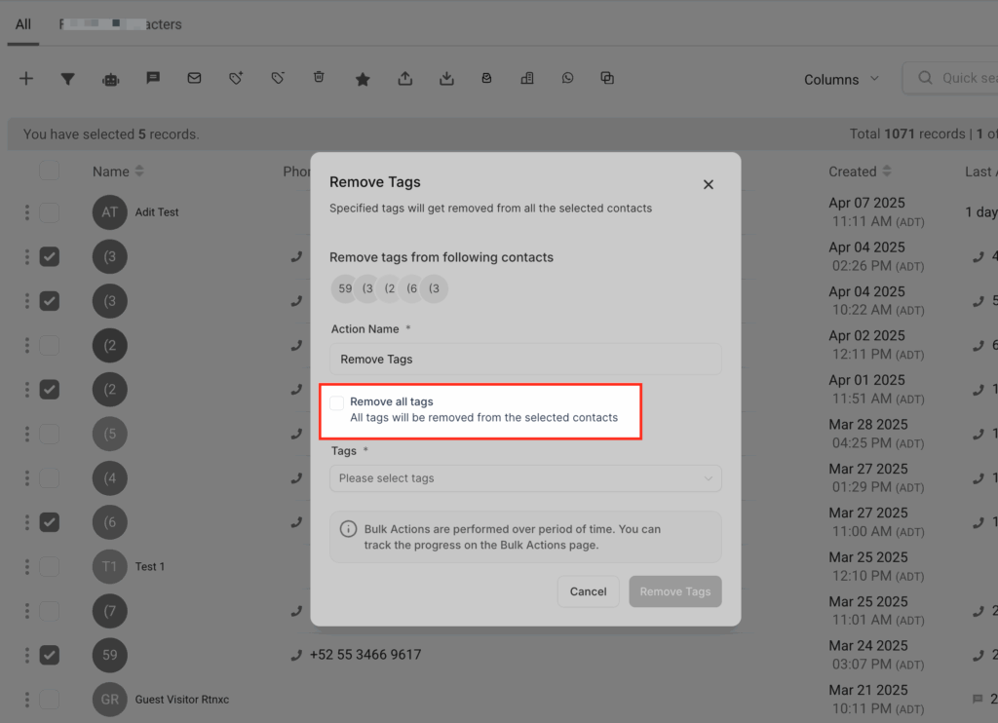This screenshot has width=998, height=723.
Task: Click the add contact plus icon
Action: point(26,79)
